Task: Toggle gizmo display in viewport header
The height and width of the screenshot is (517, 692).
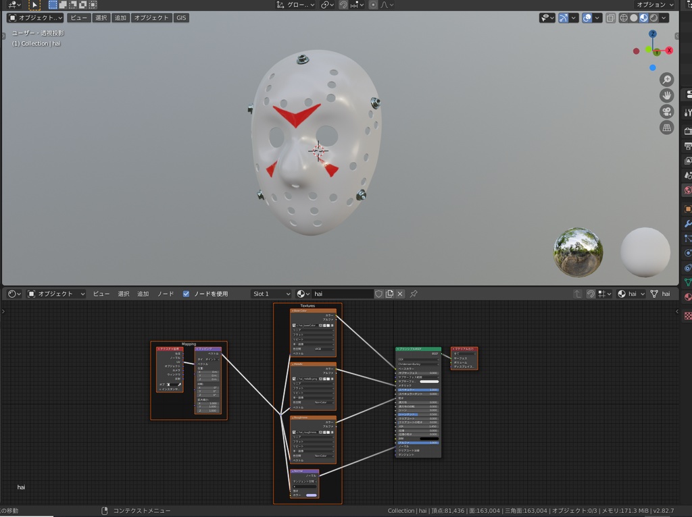Action: [563, 18]
